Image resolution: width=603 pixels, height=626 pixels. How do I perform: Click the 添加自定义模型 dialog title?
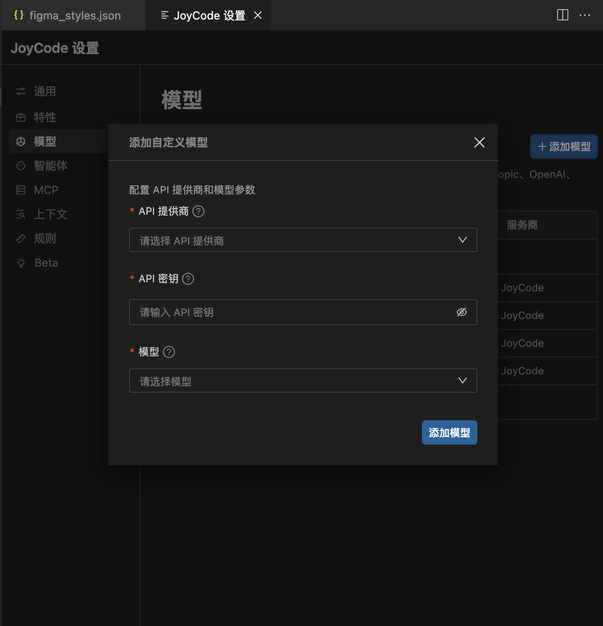pyautogui.click(x=168, y=142)
